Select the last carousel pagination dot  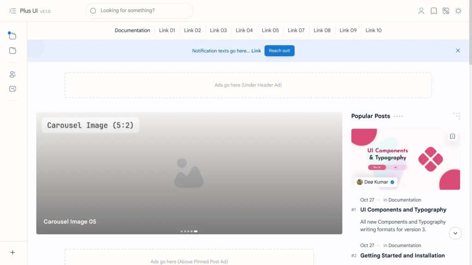coord(195,231)
